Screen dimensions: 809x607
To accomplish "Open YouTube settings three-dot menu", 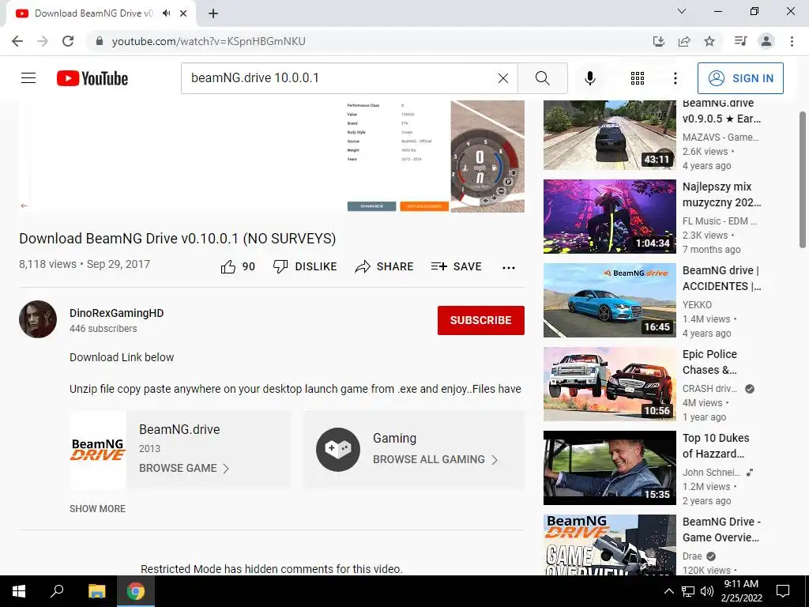I will point(675,78).
